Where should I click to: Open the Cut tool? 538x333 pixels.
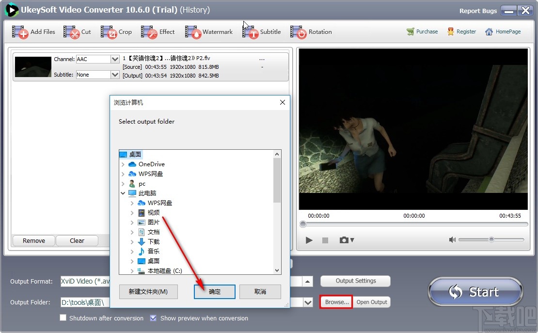[x=77, y=32]
